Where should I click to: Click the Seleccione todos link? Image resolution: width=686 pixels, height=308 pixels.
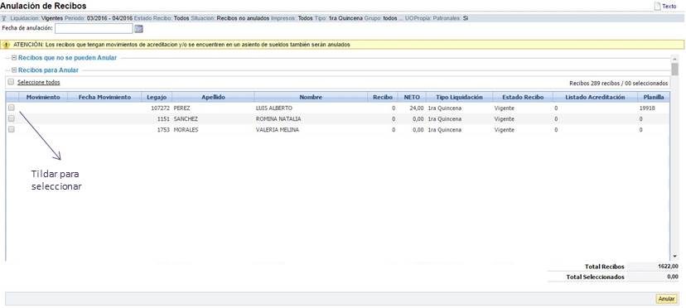[x=38, y=82]
